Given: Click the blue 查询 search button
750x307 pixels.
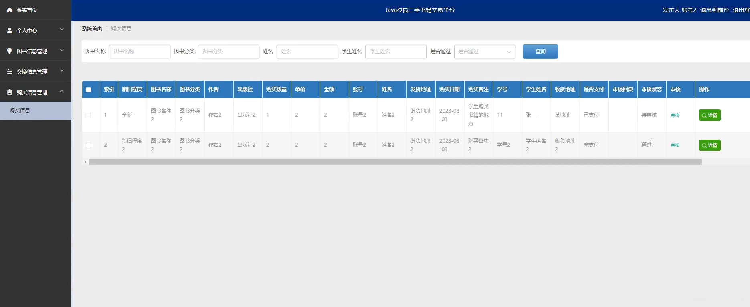Looking at the screenshot, I should pyautogui.click(x=540, y=52).
